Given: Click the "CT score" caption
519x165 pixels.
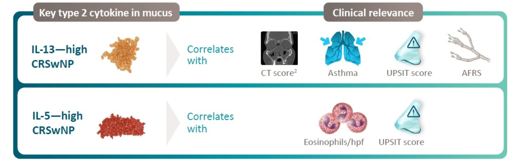Looking at the screenshot, I should [279, 73].
